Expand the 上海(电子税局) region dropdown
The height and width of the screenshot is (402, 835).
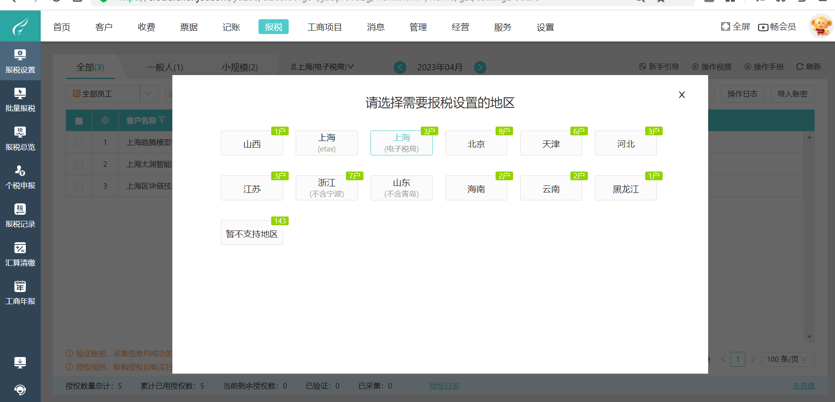pos(322,67)
